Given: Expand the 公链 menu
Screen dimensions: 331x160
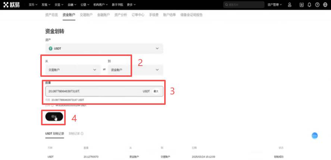Looking at the screenshot, I should (85, 4).
